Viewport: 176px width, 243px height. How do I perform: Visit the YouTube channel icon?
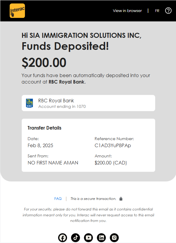[x=88, y=237]
